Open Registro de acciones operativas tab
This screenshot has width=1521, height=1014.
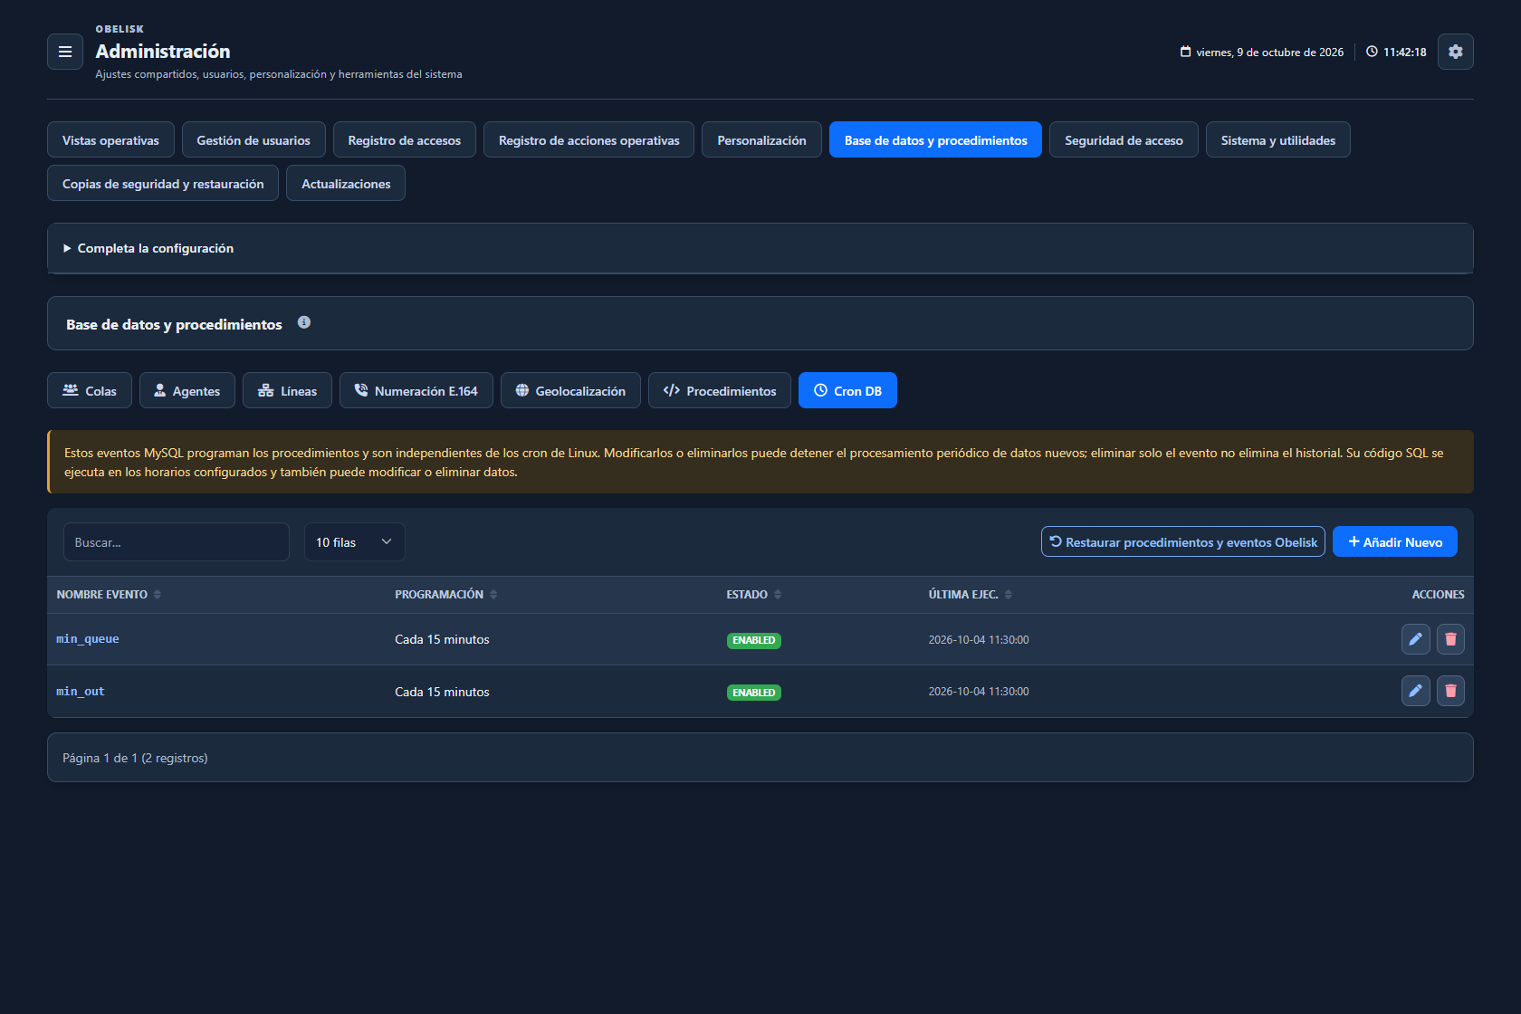coord(589,140)
